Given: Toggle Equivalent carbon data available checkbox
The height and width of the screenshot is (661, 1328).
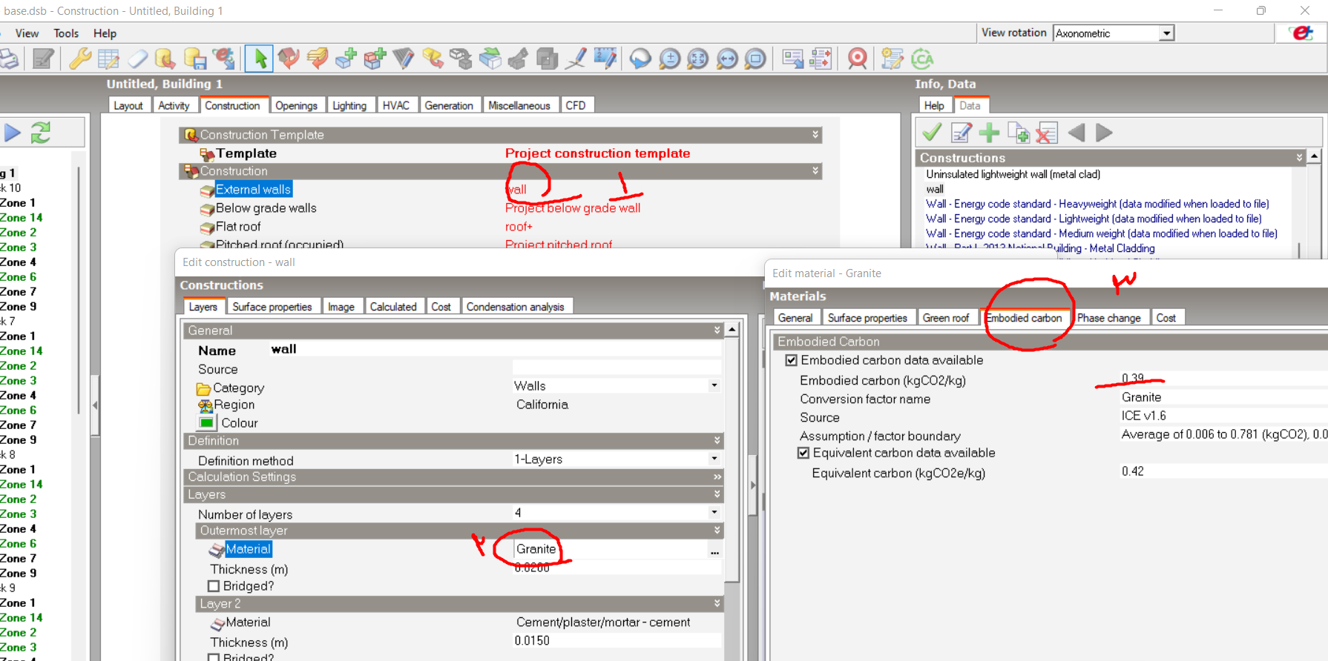Looking at the screenshot, I should point(803,453).
